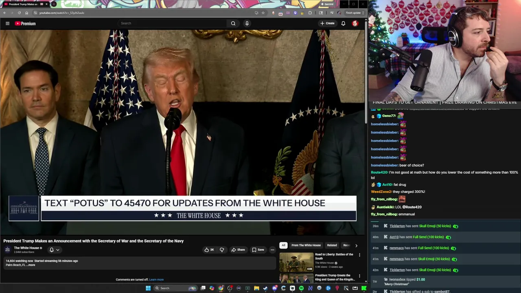Open options for Road to Liberty video
This screenshot has height=293, width=521.
coord(359,255)
